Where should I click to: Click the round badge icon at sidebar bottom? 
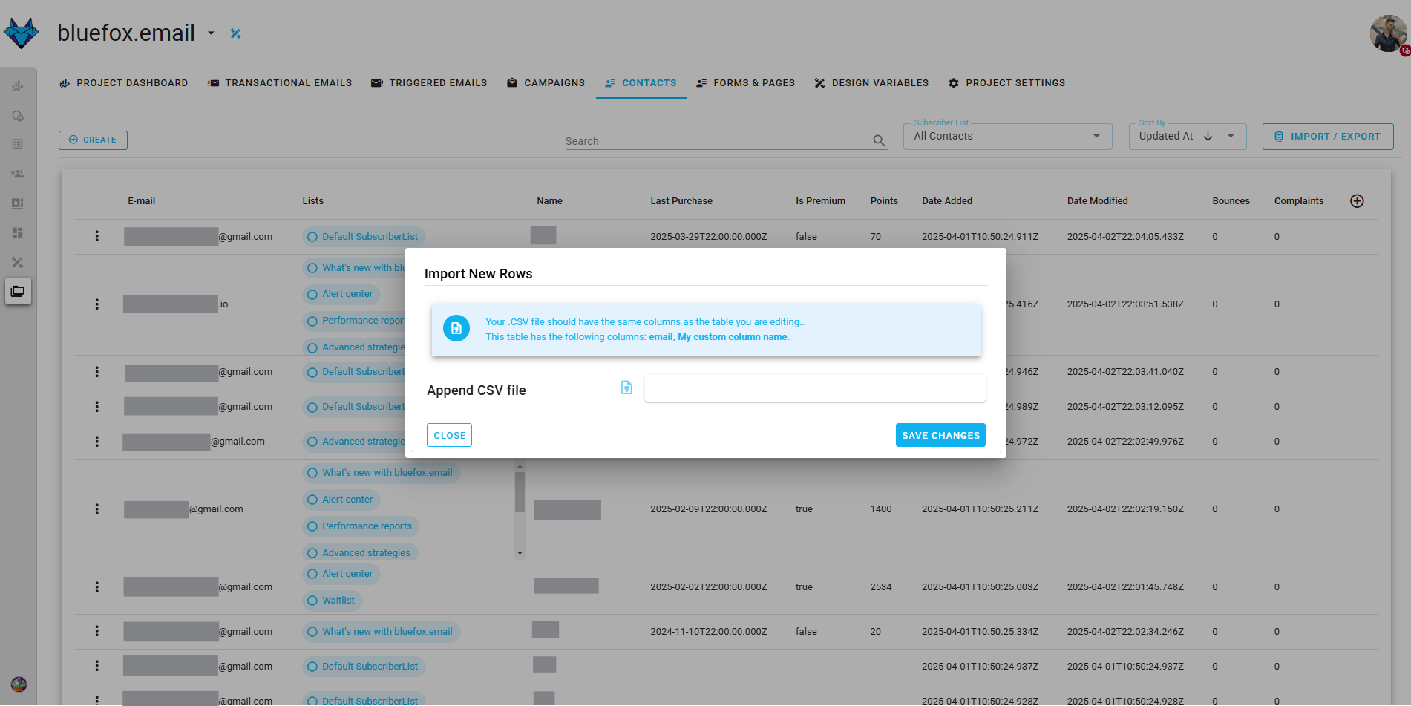(x=19, y=684)
